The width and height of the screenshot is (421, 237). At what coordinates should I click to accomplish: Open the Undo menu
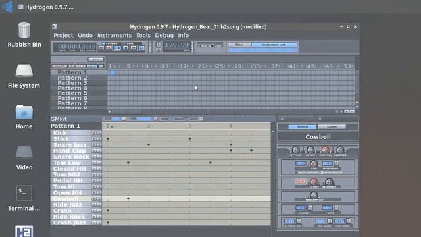click(x=85, y=35)
